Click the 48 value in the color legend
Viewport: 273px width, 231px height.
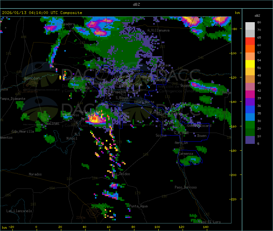(x=259, y=76)
